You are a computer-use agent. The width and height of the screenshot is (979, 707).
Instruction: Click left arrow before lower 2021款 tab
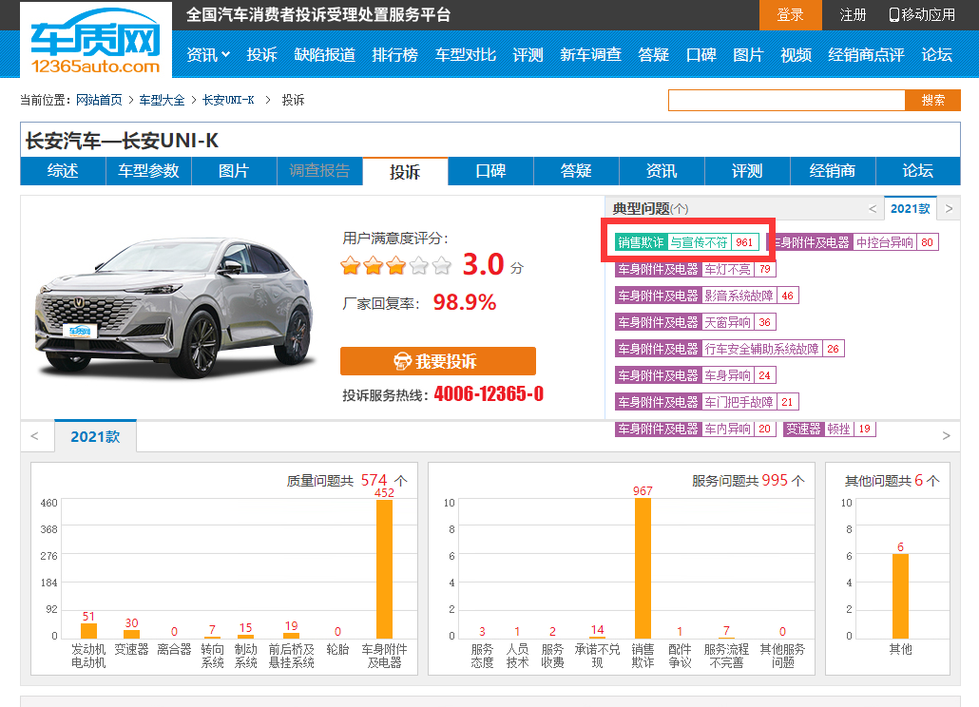pos(34,436)
